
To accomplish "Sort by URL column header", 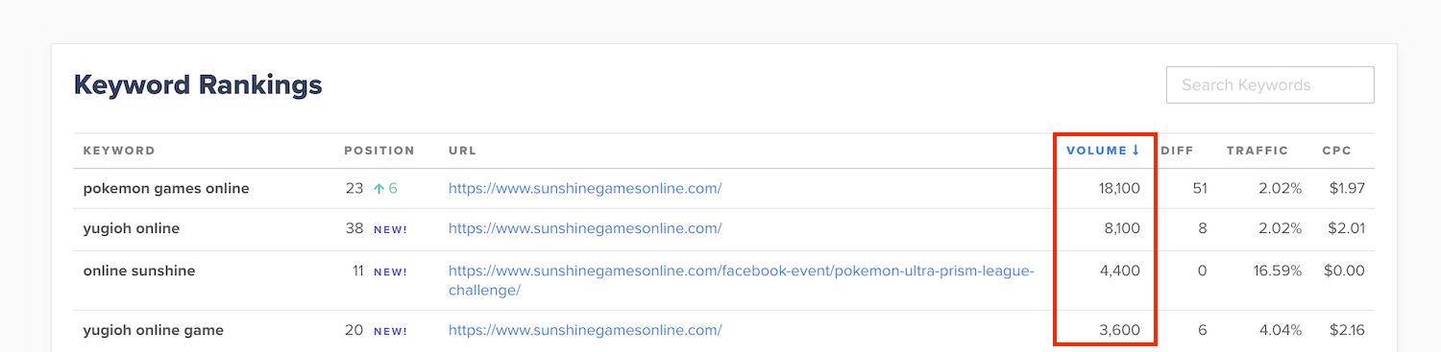I will (462, 151).
